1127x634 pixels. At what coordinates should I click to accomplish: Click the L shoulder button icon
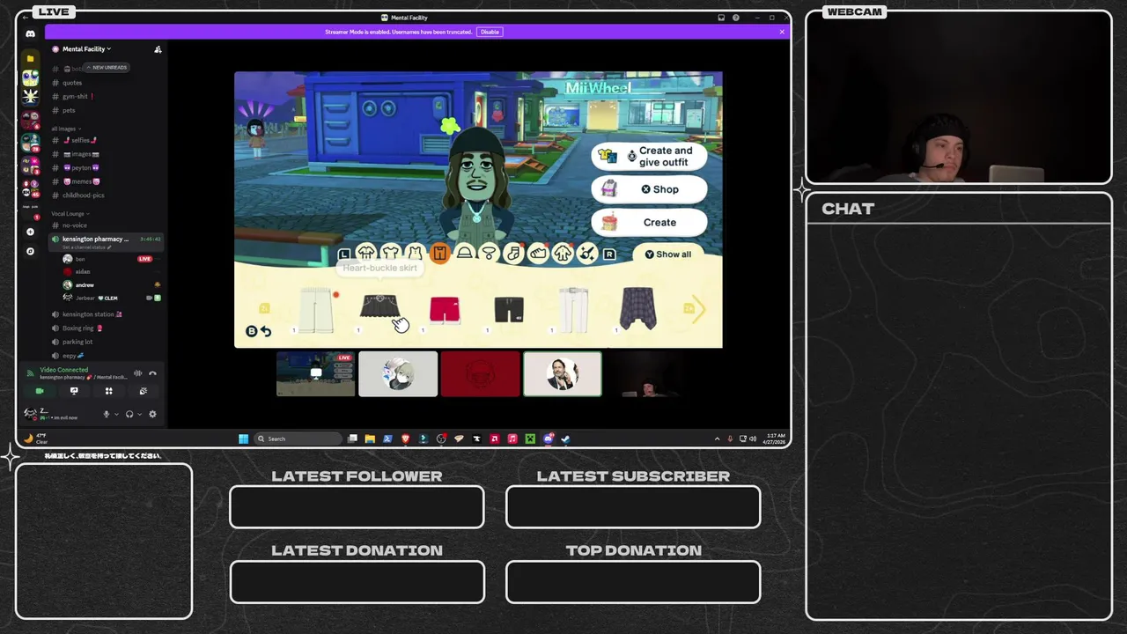tap(344, 254)
